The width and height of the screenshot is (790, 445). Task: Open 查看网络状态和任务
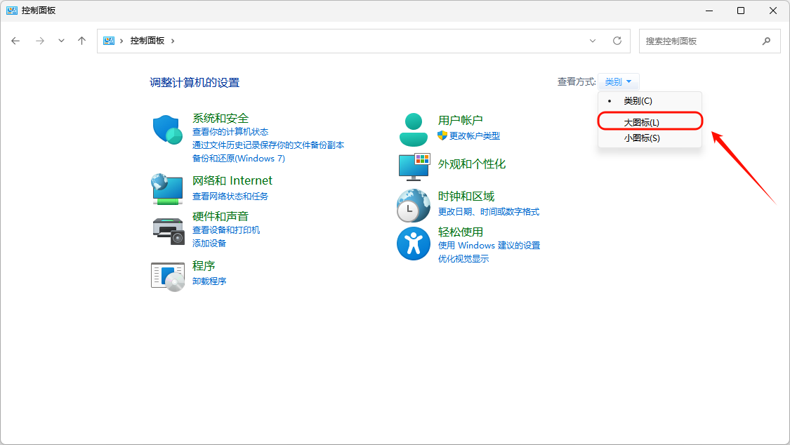(230, 197)
